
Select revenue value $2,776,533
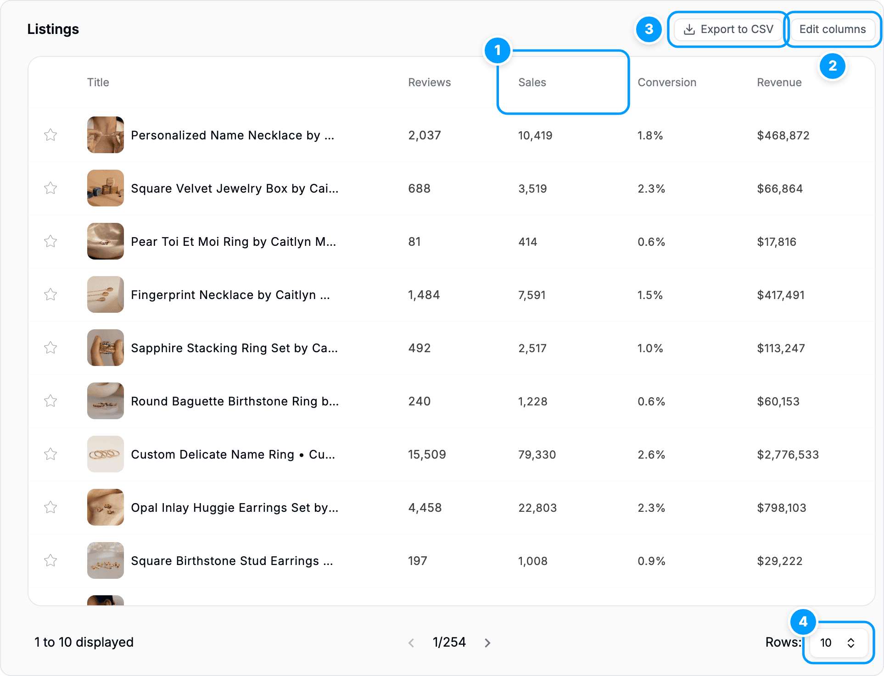pyautogui.click(x=788, y=454)
